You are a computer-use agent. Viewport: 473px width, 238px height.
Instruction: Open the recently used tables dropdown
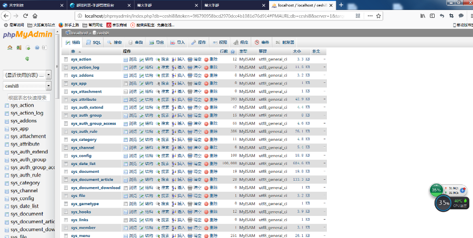click(x=48, y=75)
